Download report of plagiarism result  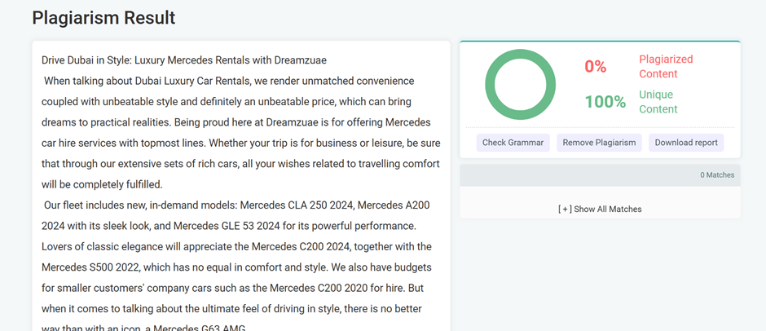[686, 143]
